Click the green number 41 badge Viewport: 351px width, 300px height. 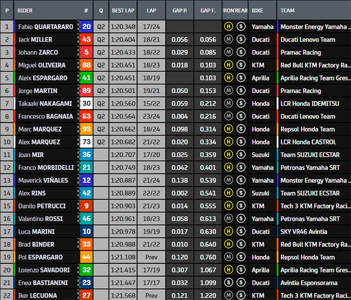point(86,78)
